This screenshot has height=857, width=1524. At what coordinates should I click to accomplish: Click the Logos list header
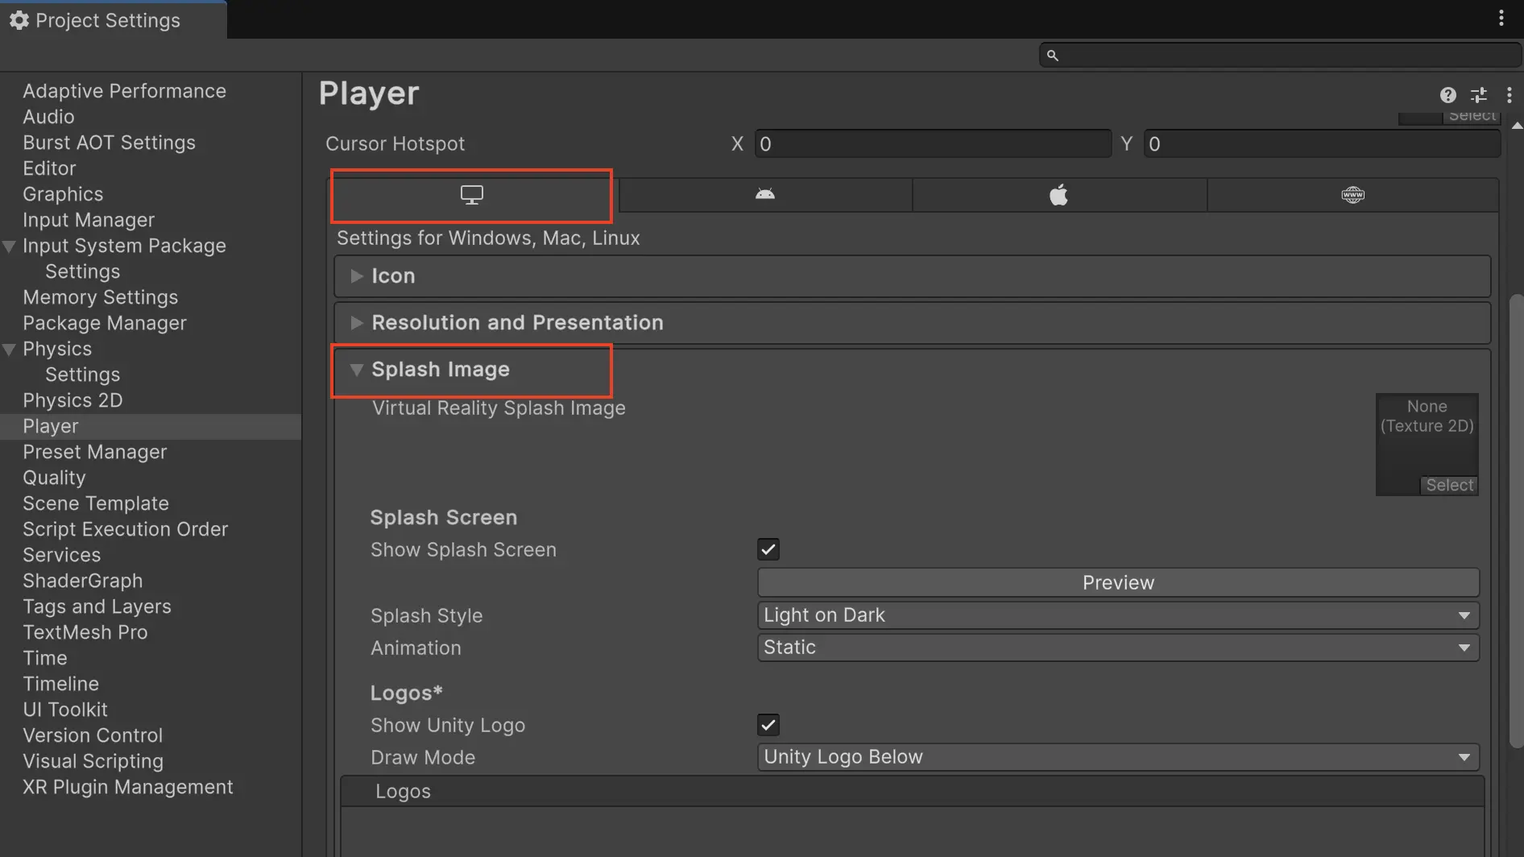(912, 792)
